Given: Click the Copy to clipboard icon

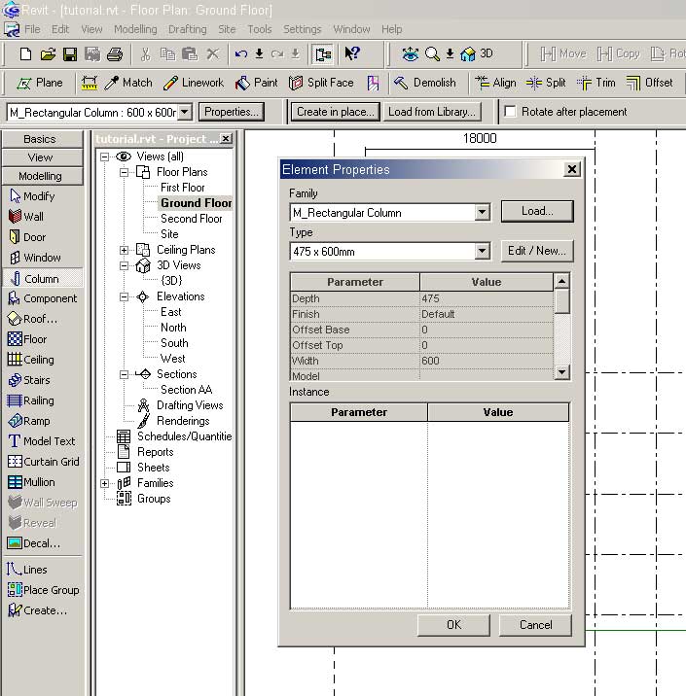Looking at the screenshot, I should coord(167,54).
